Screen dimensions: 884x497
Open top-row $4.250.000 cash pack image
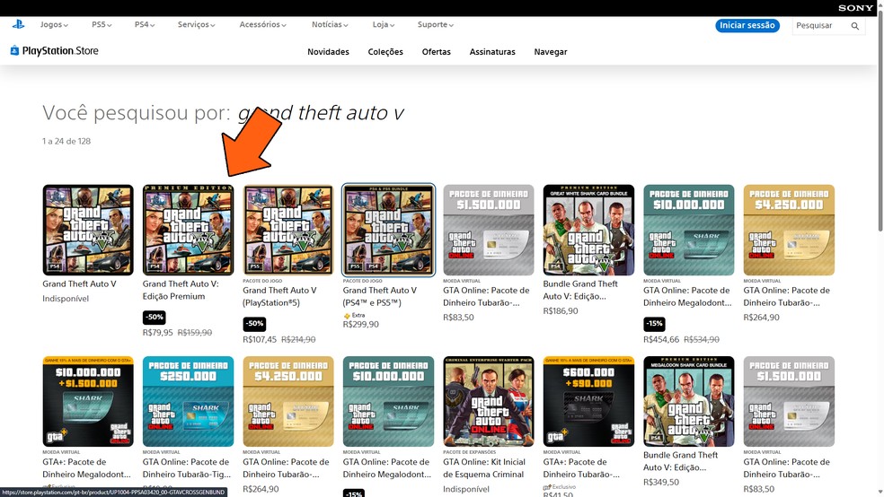coord(789,230)
